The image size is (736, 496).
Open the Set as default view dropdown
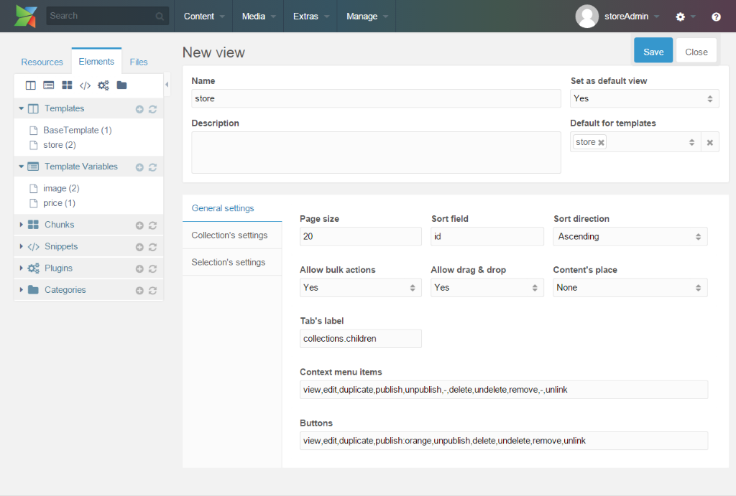[645, 98]
